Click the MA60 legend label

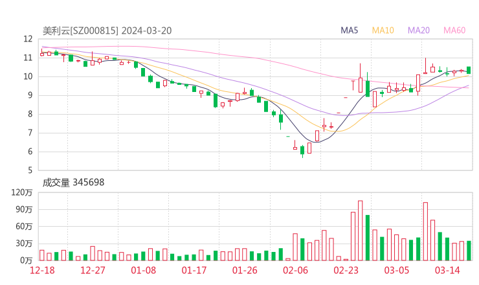click(x=454, y=30)
